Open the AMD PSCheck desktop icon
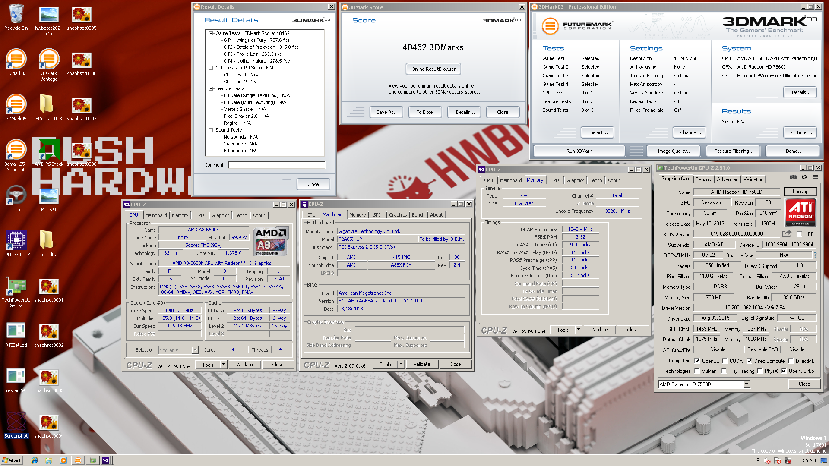The width and height of the screenshot is (829, 466). click(x=49, y=153)
